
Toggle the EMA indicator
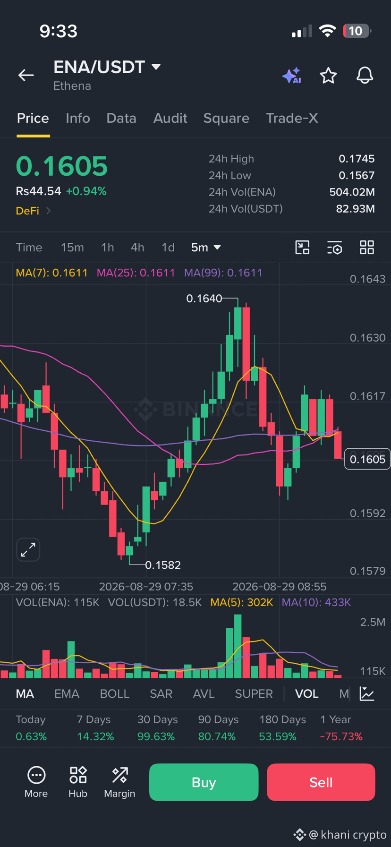pyautogui.click(x=67, y=693)
